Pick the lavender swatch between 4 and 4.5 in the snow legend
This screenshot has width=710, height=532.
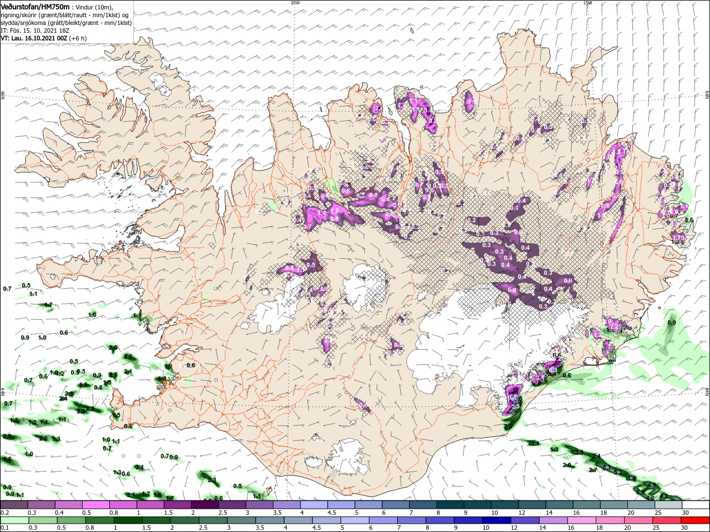(x=313, y=505)
